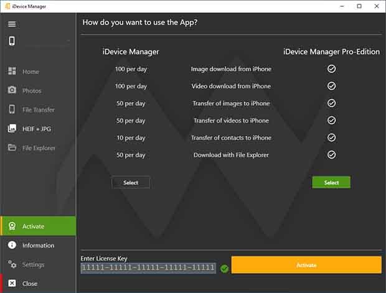The width and height of the screenshot is (386, 293).
Task: Click the checkmark for Transfer of videos to iPhone
Action: coord(331,120)
